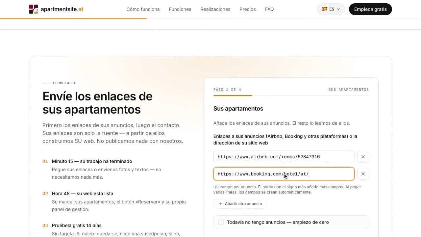The image size is (421, 237).
Task: Click the Empiece gratis button
Action: click(x=370, y=9)
